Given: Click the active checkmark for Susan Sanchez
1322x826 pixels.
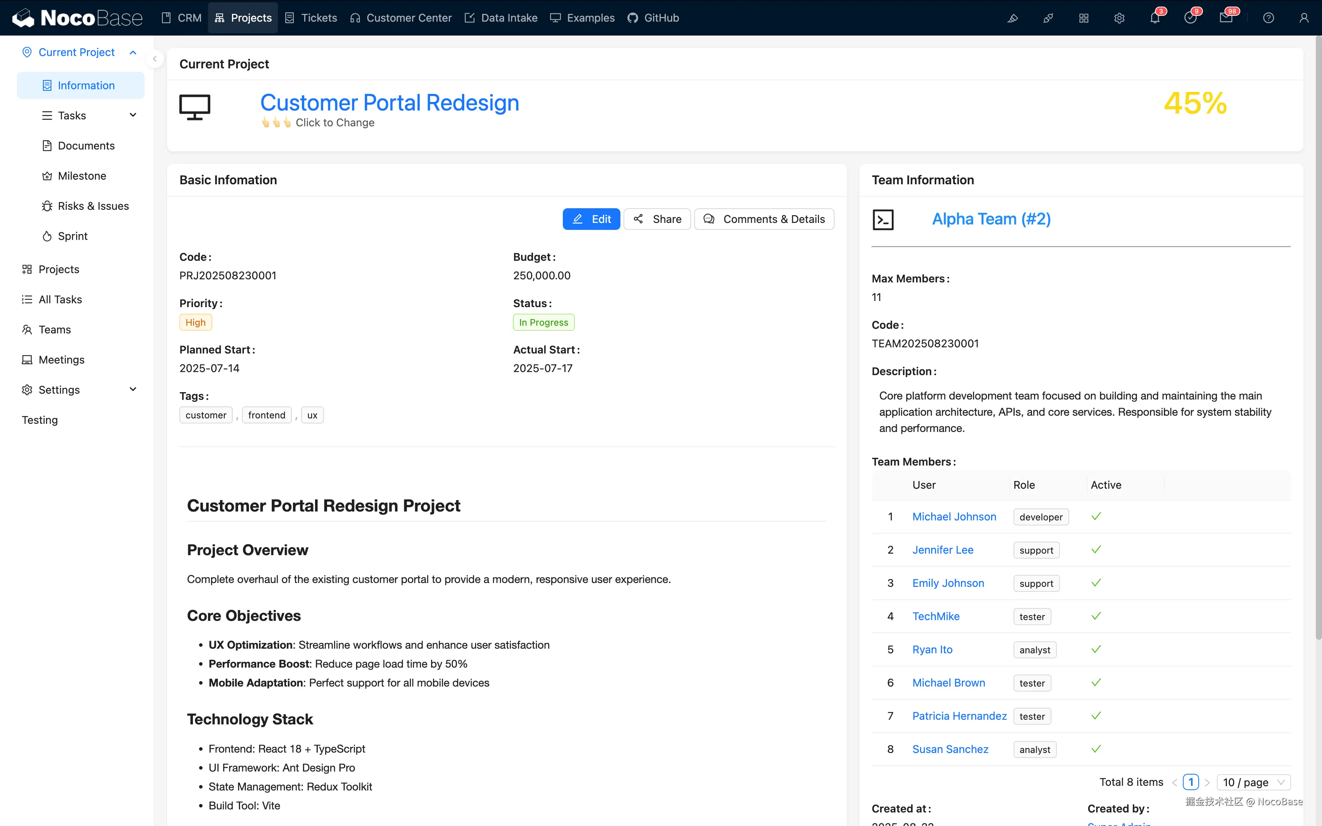Looking at the screenshot, I should point(1096,749).
